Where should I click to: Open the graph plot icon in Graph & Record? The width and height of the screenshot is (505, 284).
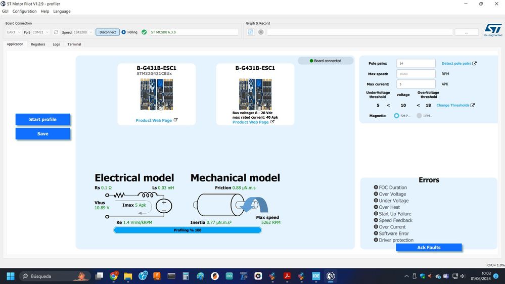point(251,32)
